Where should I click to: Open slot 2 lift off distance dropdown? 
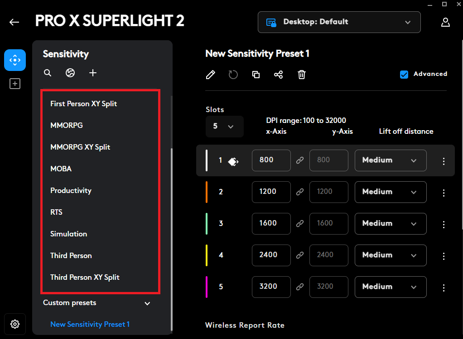click(391, 192)
